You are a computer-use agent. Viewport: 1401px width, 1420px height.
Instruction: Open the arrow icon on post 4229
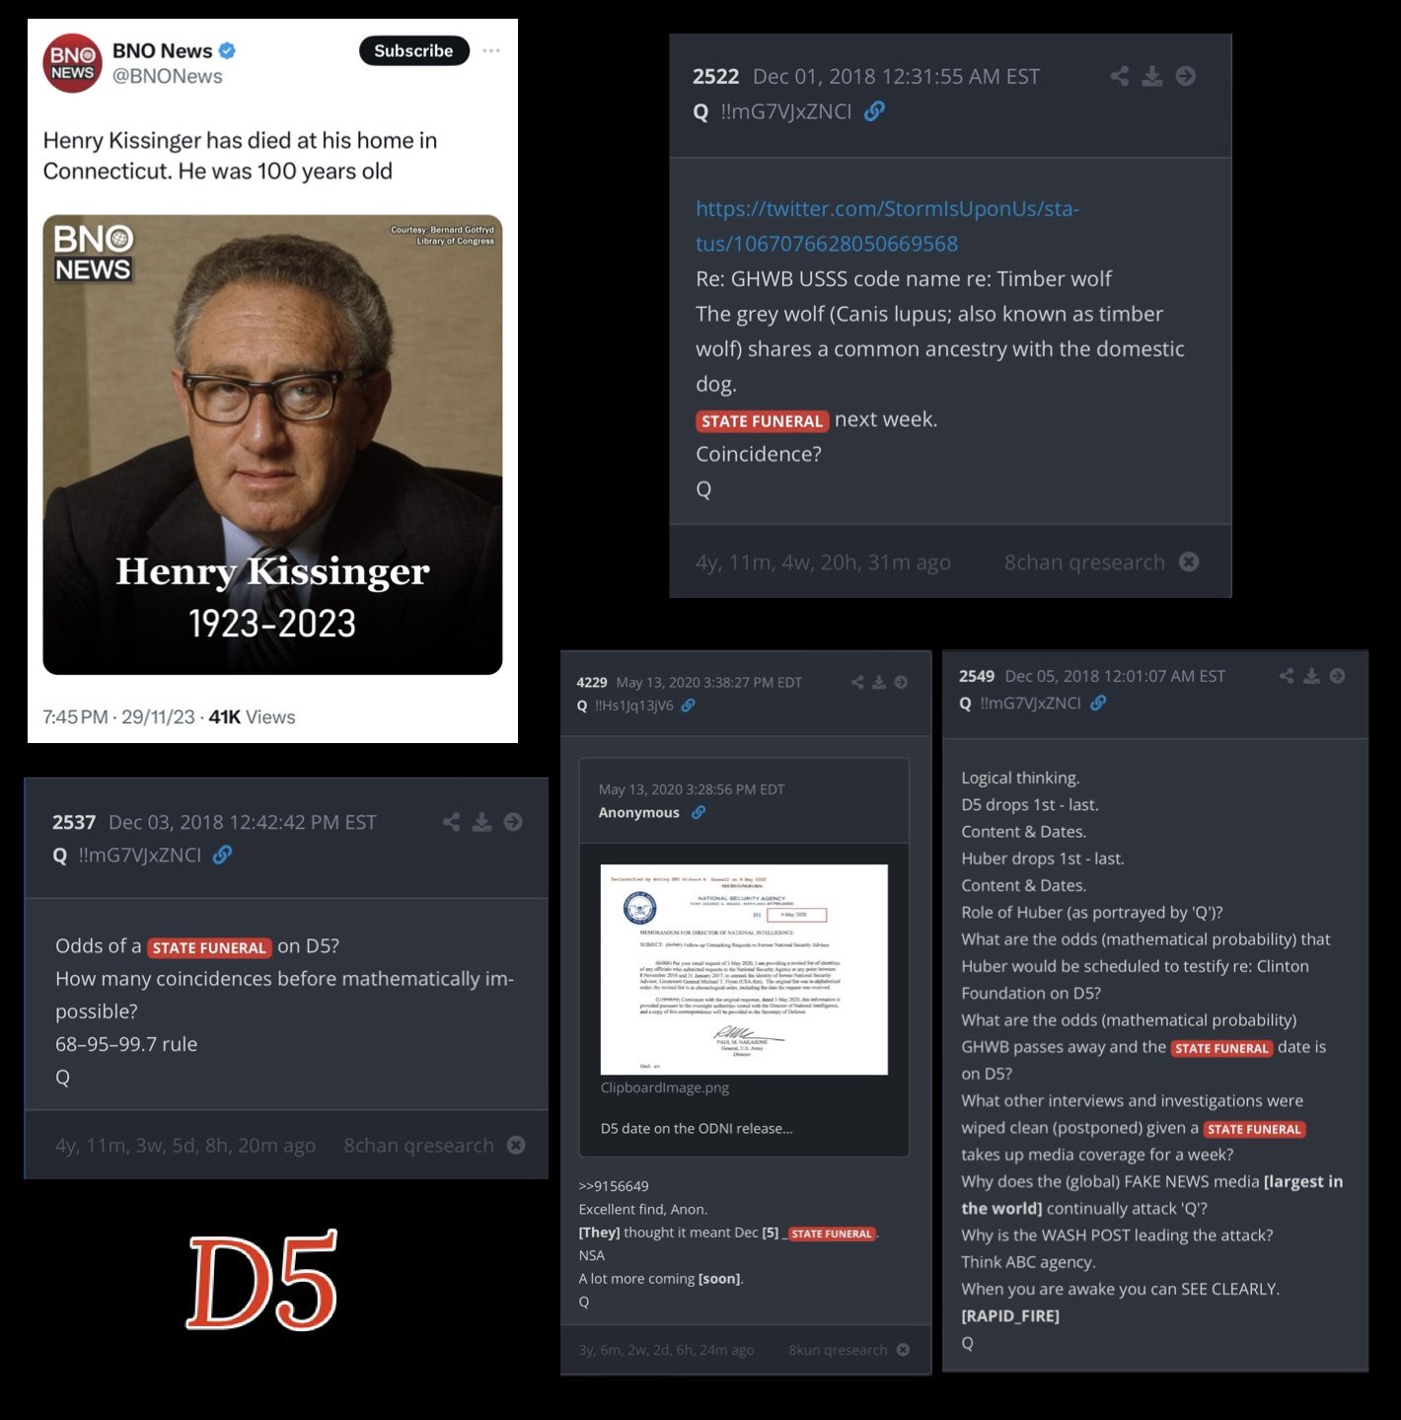click(901, 682)
